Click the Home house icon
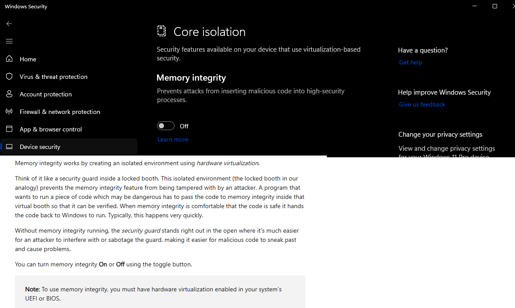This screenshot has height=308, width=515. click(9, 59)
